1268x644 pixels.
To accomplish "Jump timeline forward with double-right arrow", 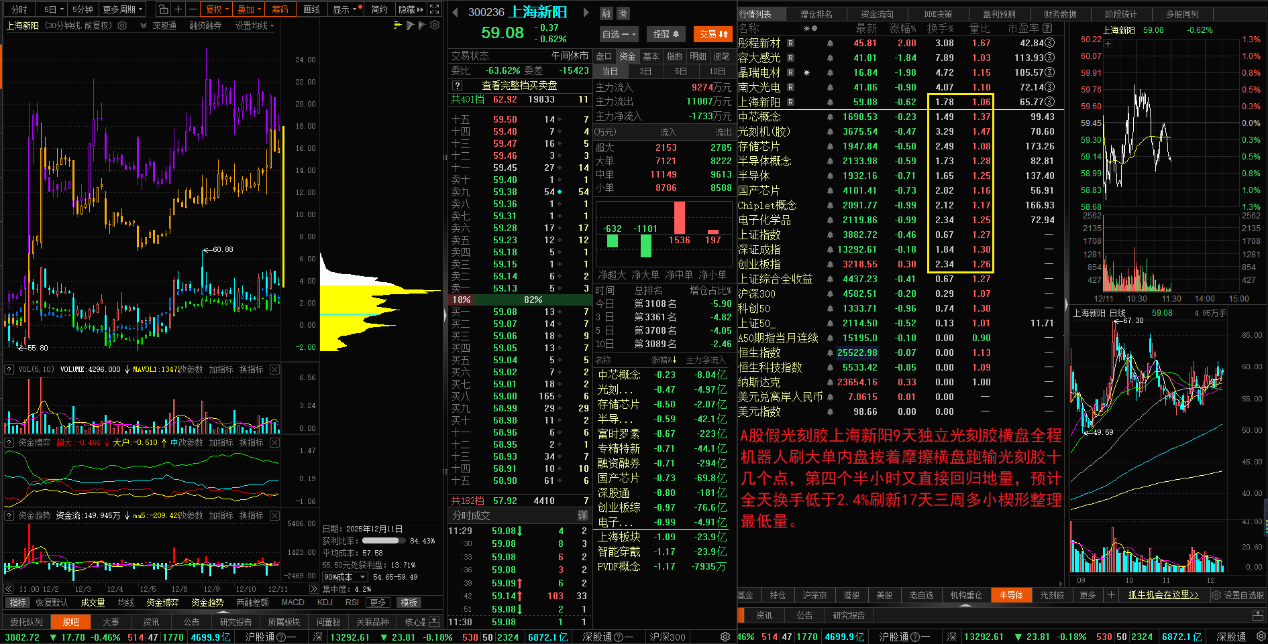I will point(313,589).
